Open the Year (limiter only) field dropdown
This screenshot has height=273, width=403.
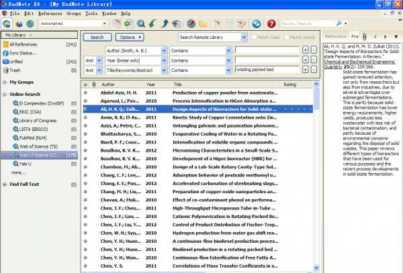164,60
